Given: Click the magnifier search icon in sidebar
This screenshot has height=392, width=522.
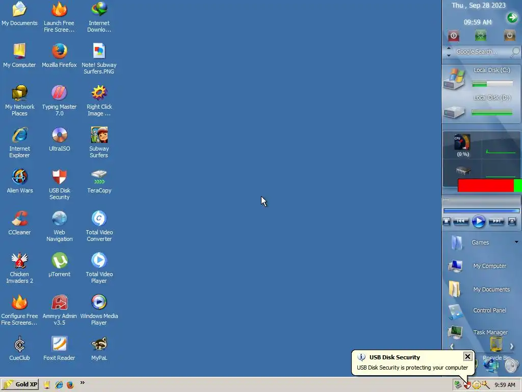Looking at the screenshot, I should (x=515, y=52).
